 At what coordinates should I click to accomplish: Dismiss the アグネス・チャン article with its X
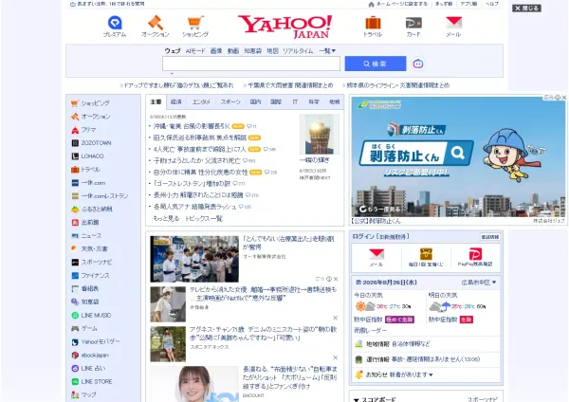336,357
